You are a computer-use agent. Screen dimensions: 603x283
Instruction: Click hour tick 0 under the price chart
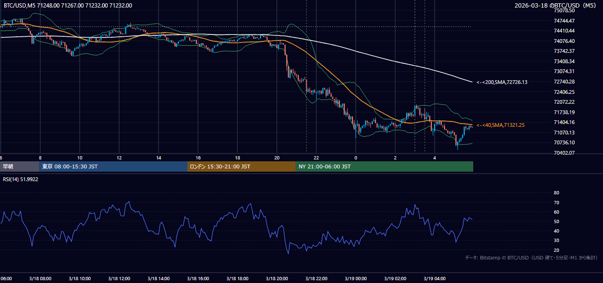356,158
